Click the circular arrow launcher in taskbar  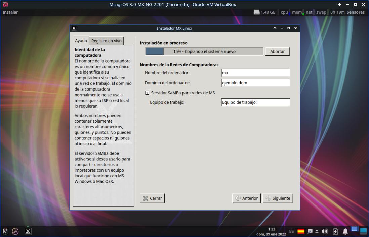15,231
